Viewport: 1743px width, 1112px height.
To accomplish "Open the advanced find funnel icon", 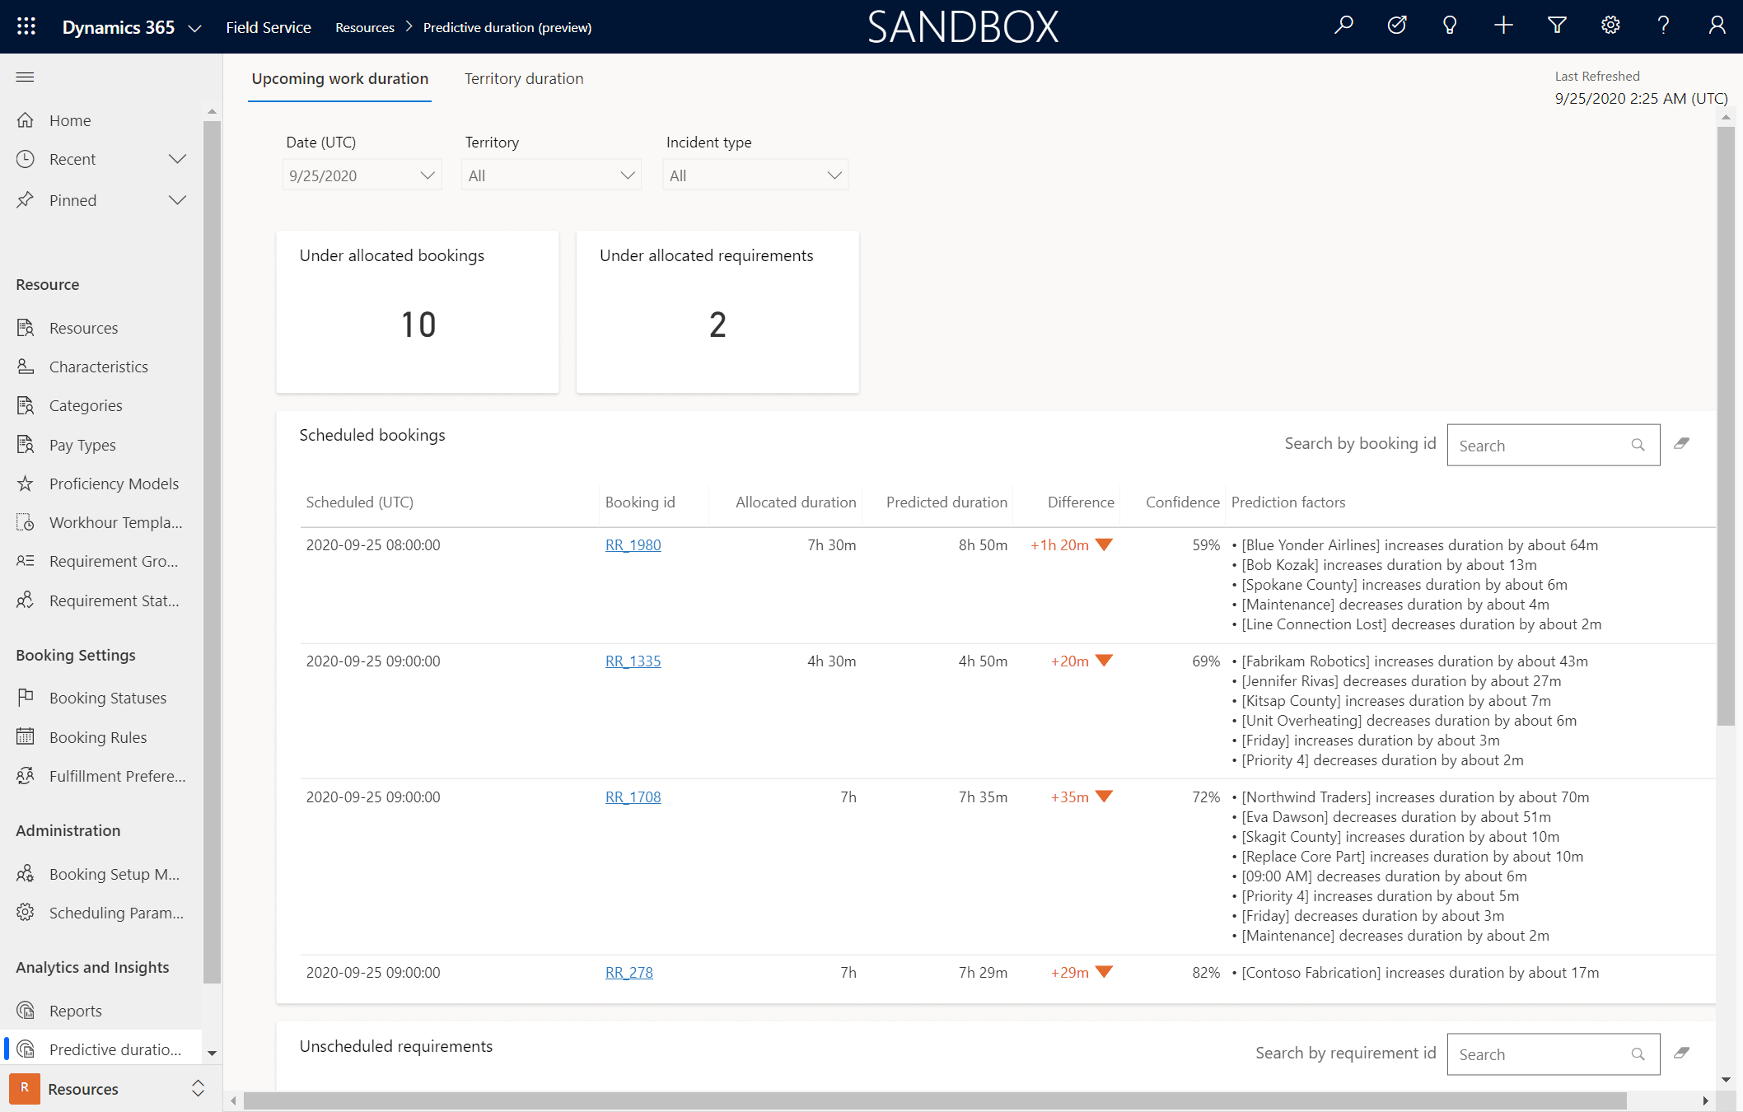I will click(1557, 26).
